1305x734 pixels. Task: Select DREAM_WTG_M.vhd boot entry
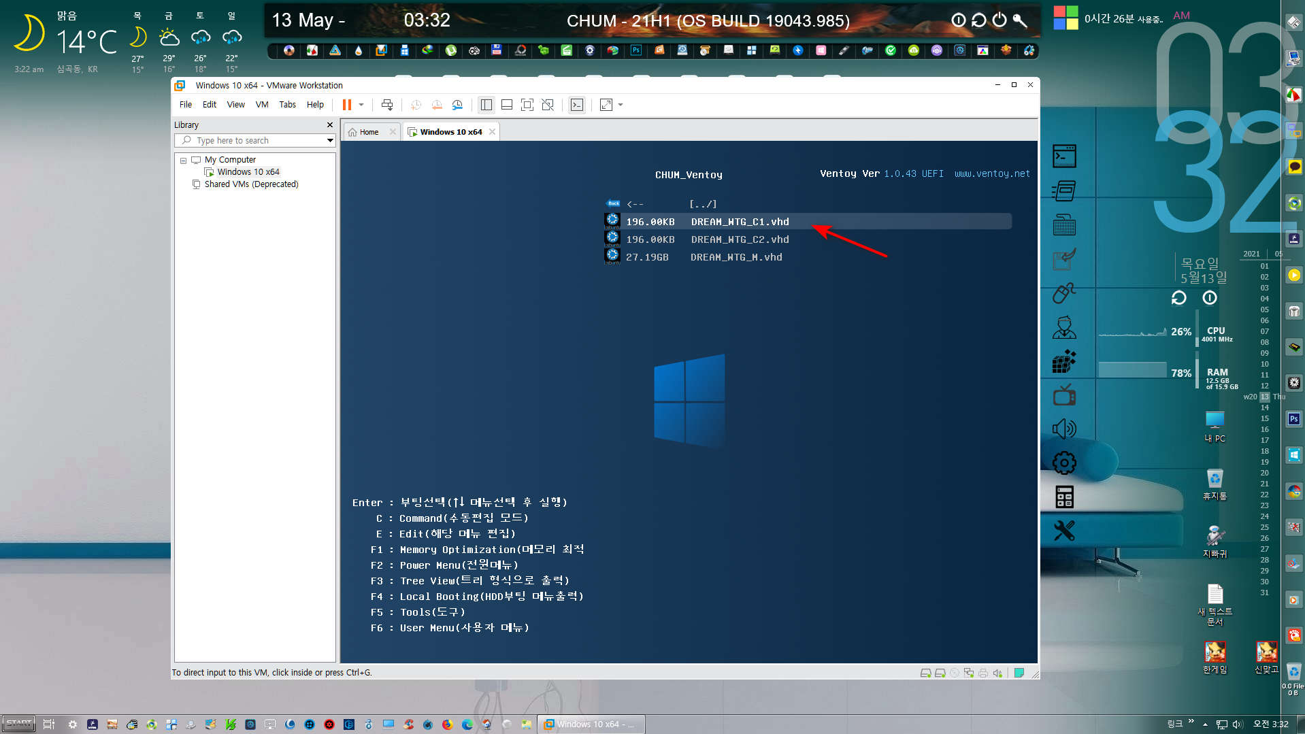807,257
